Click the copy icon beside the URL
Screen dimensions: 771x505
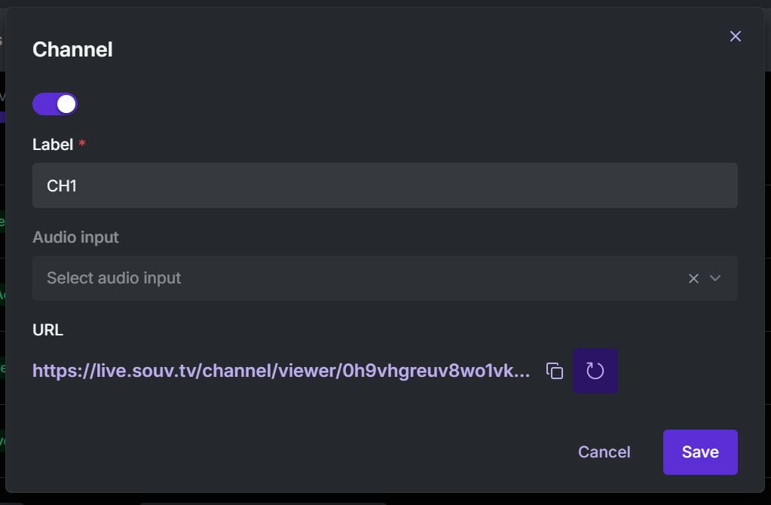pos(555,371)
